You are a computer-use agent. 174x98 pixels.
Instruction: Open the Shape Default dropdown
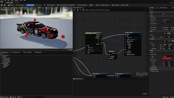click(167, 56)
